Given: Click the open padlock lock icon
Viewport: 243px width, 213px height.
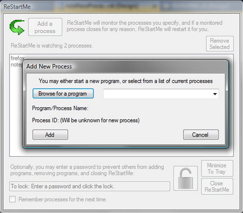Looking at the screenshot, I should 185,178.
